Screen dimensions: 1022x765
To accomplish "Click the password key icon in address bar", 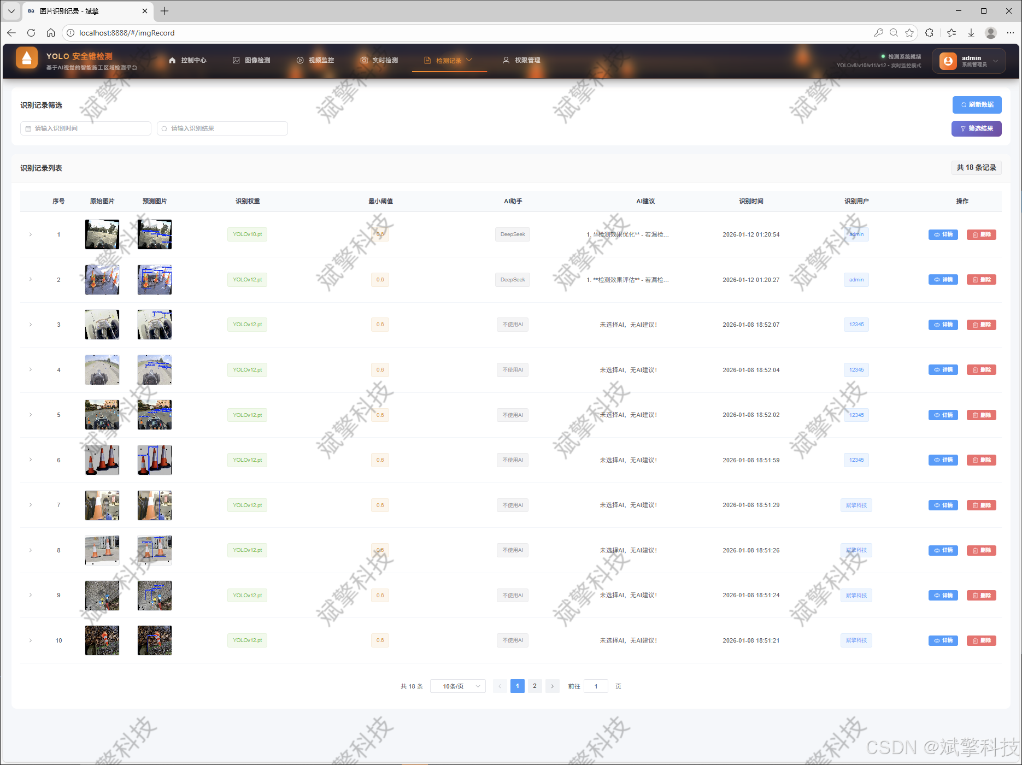I will 878,33.
